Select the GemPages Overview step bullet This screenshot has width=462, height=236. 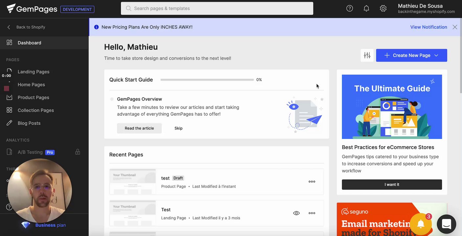click(x=112, y=99)
